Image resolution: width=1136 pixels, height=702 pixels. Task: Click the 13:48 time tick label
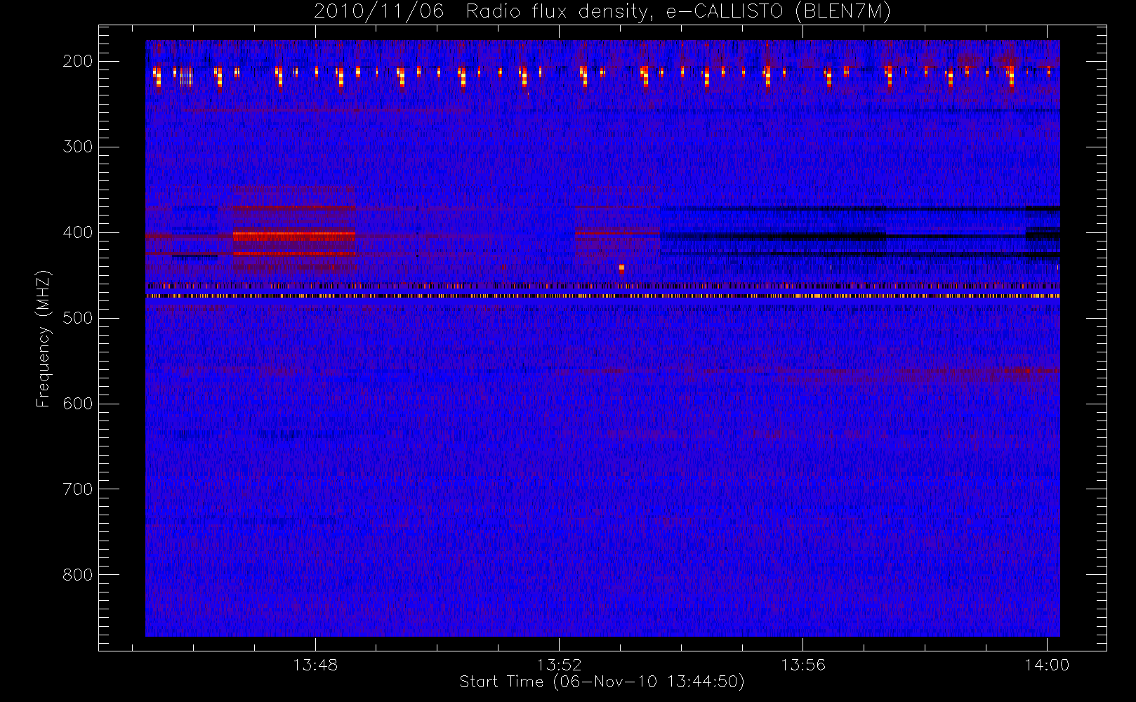315,665
